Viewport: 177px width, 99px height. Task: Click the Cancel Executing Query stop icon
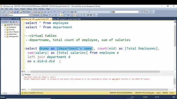coord(50,15)
